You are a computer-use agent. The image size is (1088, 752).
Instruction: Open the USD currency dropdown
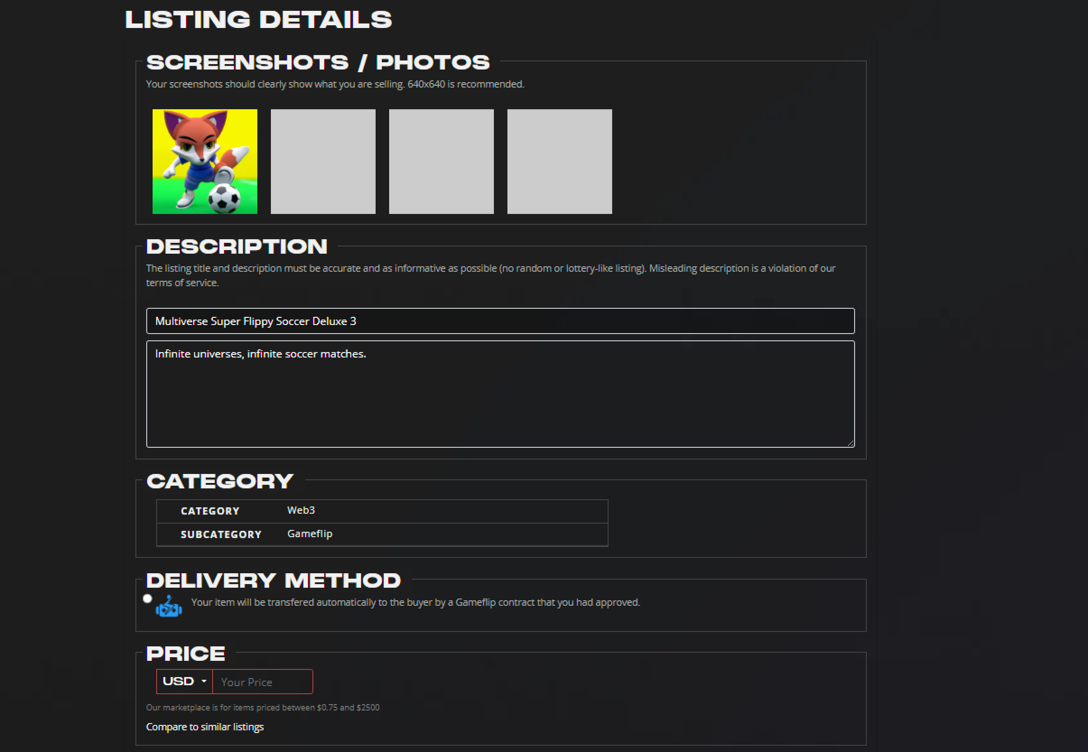(x=184, y=681)
